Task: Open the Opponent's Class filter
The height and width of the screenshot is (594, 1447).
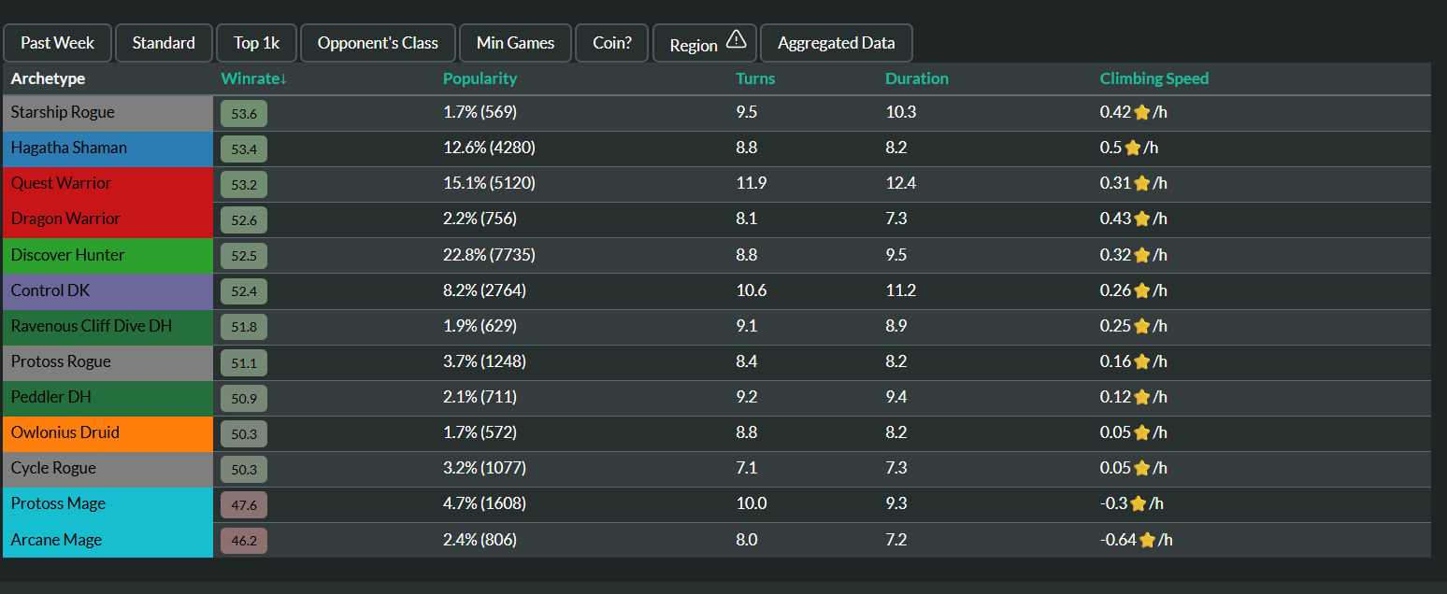Action: tap(378, 43)
